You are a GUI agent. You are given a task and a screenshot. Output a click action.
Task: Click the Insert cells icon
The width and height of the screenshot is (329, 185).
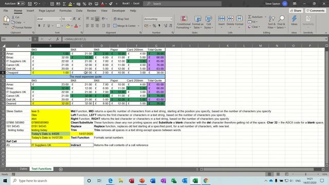[x=222, y=18]
